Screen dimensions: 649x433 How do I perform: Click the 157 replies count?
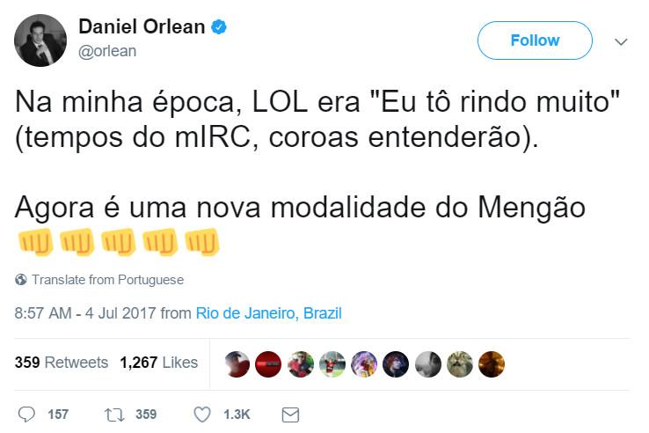pos(58,414)
